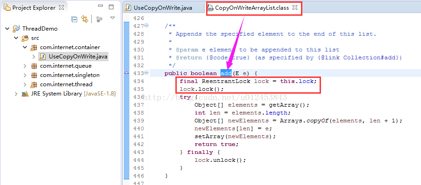421x185 pixels.
Task: Fold Javadoc comment at line 427
Action: tap(147, 26)
